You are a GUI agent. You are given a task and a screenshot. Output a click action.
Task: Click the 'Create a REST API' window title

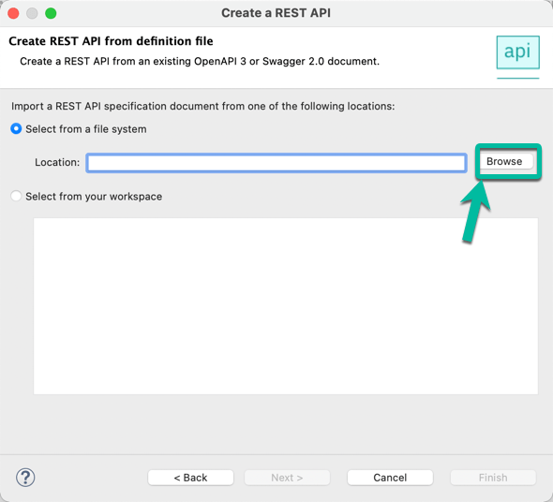tap(276, 13)
